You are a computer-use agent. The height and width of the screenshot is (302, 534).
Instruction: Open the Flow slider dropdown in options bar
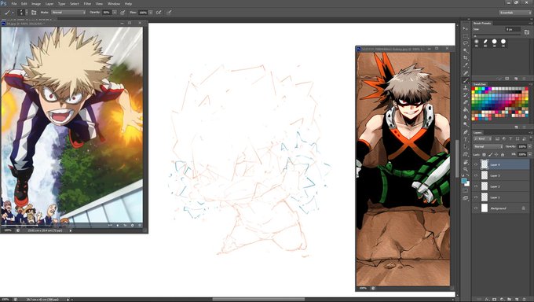pyautogui.click(x=151, y=13)
